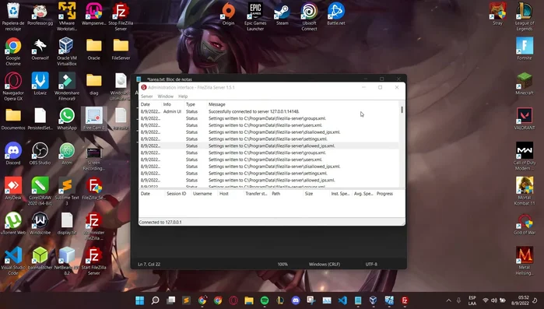
Task: Click the Type column header in log
Action: pyautogui.click(x=191, y=104)
